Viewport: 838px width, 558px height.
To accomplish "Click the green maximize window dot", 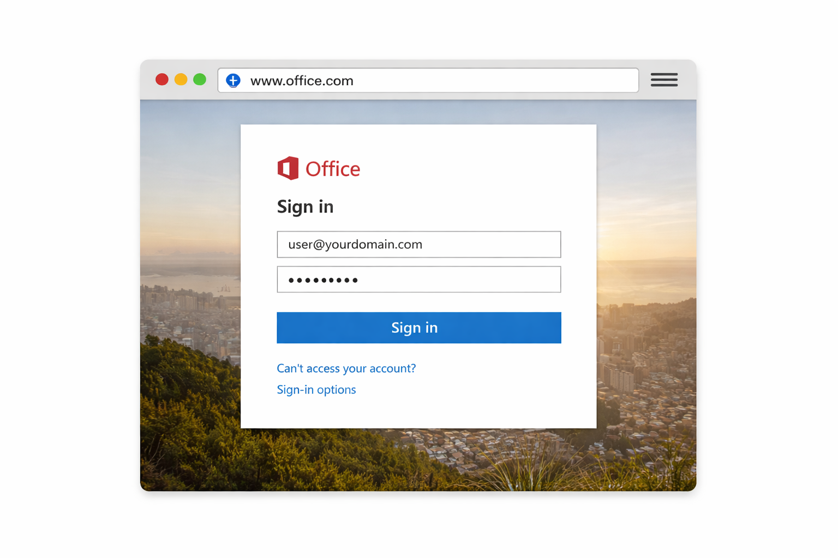I will (x=200, y=80).
